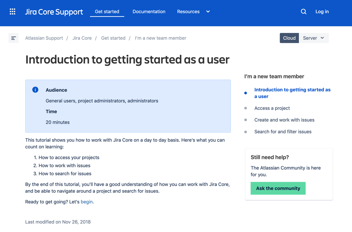Image resolution: width=352 pixels, height=232 pixels.
Task: Open the app switcher grid icon
Action: point(12,11)
